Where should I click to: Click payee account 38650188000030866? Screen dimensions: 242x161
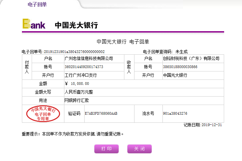point(180,67)
